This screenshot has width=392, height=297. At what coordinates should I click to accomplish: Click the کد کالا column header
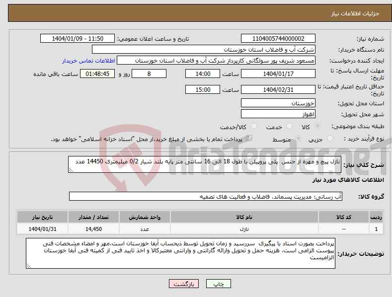(x=344, y=217)
